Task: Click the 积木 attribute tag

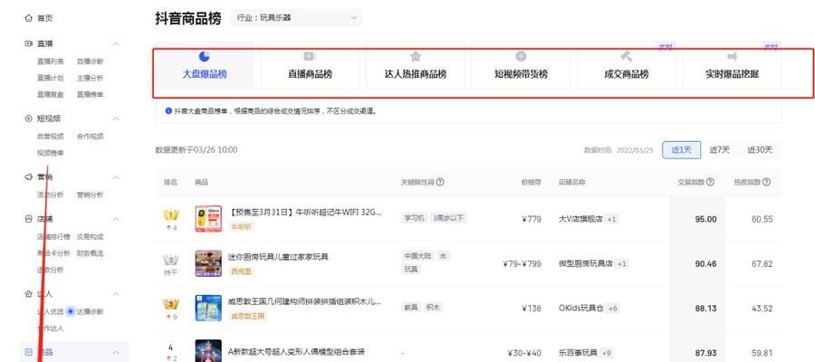Action: pos(433,308)
